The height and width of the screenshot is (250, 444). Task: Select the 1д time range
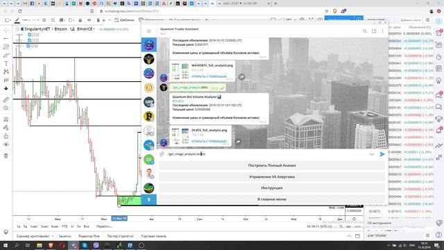pos(19,226)
